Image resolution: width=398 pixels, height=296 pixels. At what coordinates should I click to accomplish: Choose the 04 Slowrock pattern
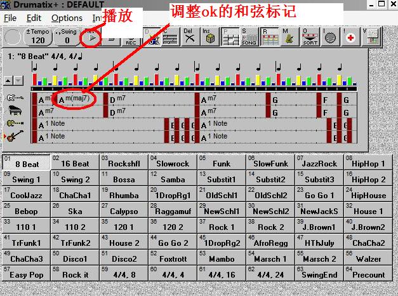coord(173,162)
